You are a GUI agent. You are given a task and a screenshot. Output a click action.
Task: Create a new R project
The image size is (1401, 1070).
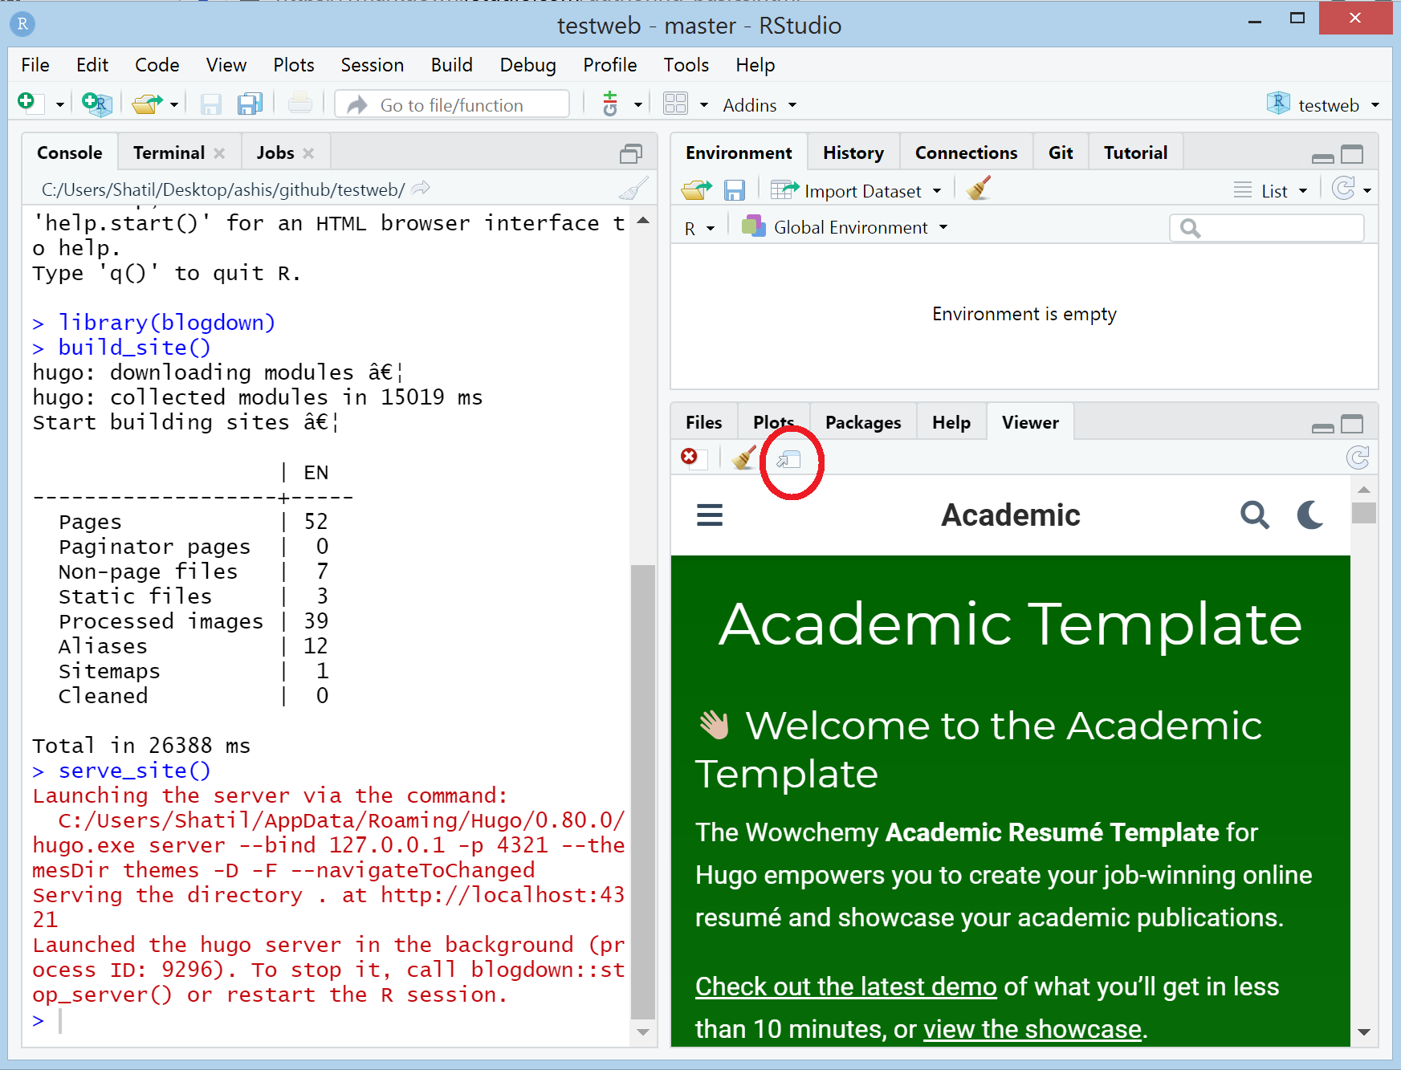pos(95,104)
